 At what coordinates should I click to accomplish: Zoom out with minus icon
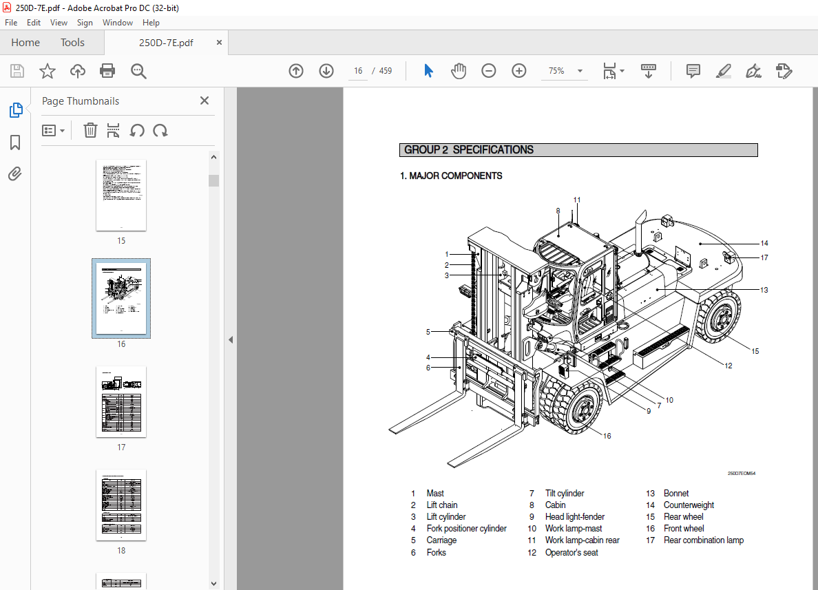coord(489,71)
